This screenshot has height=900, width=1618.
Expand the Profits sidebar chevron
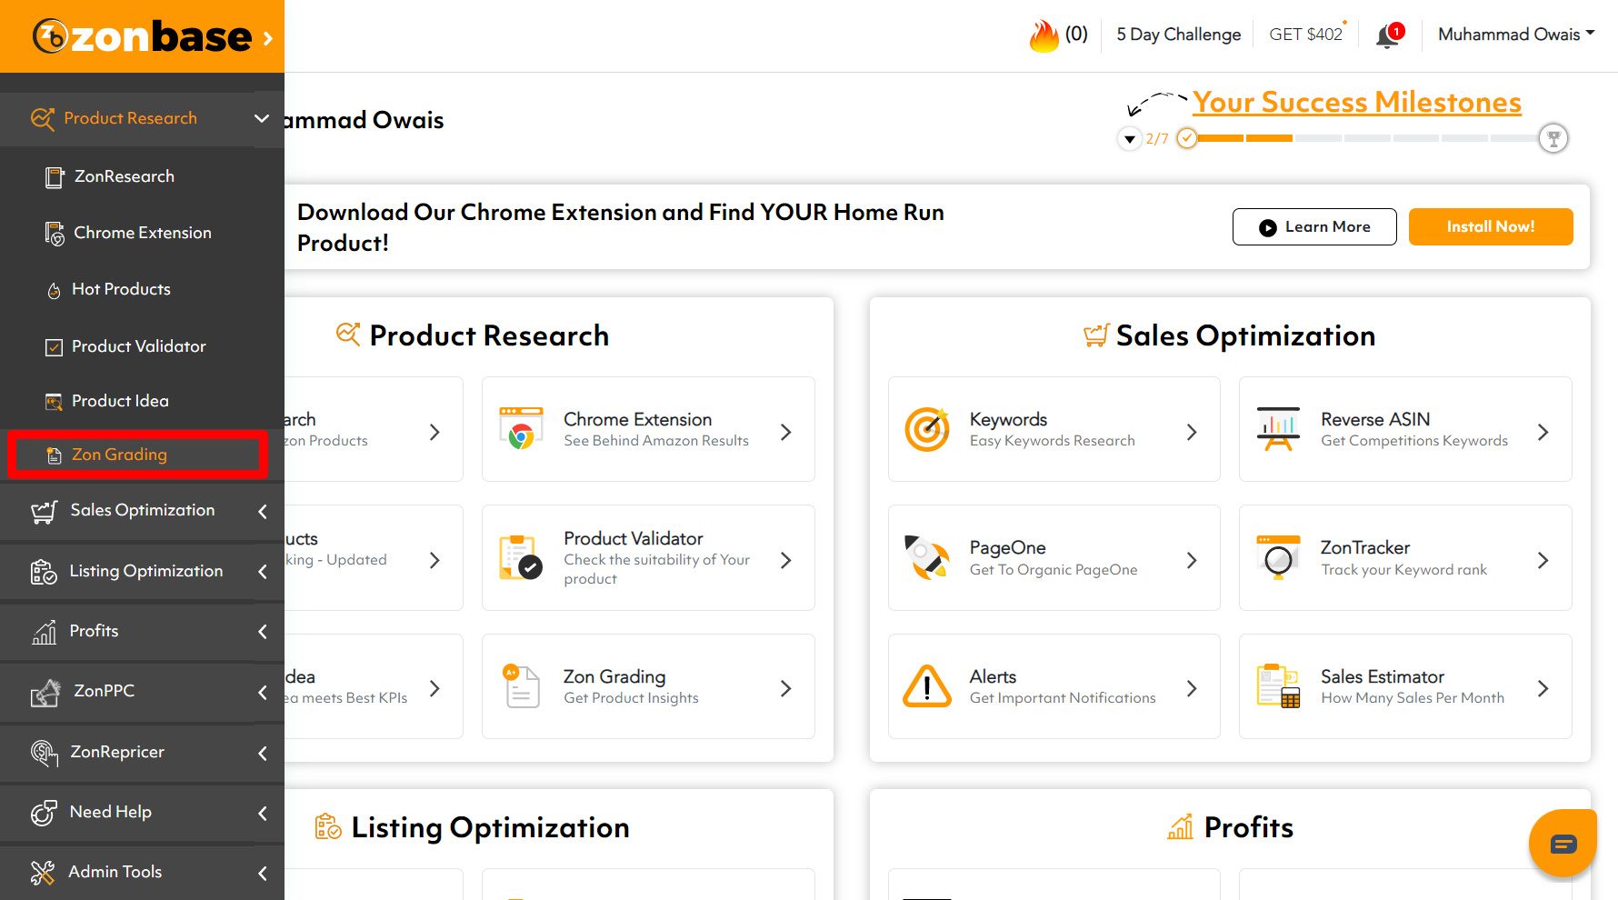click(263, 632)
